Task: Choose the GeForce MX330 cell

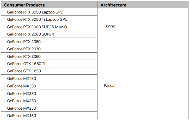Action: [22, 94]
